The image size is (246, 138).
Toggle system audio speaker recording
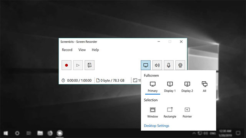[157, 65]
